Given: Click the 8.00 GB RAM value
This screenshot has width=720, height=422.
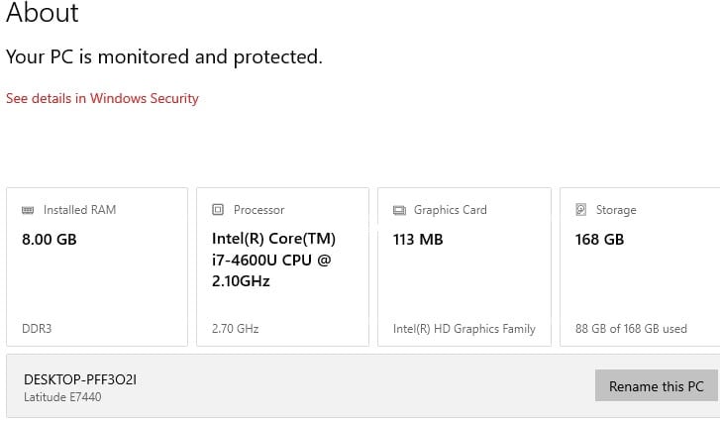Looking at the screenshot, I should pos(49,239).
